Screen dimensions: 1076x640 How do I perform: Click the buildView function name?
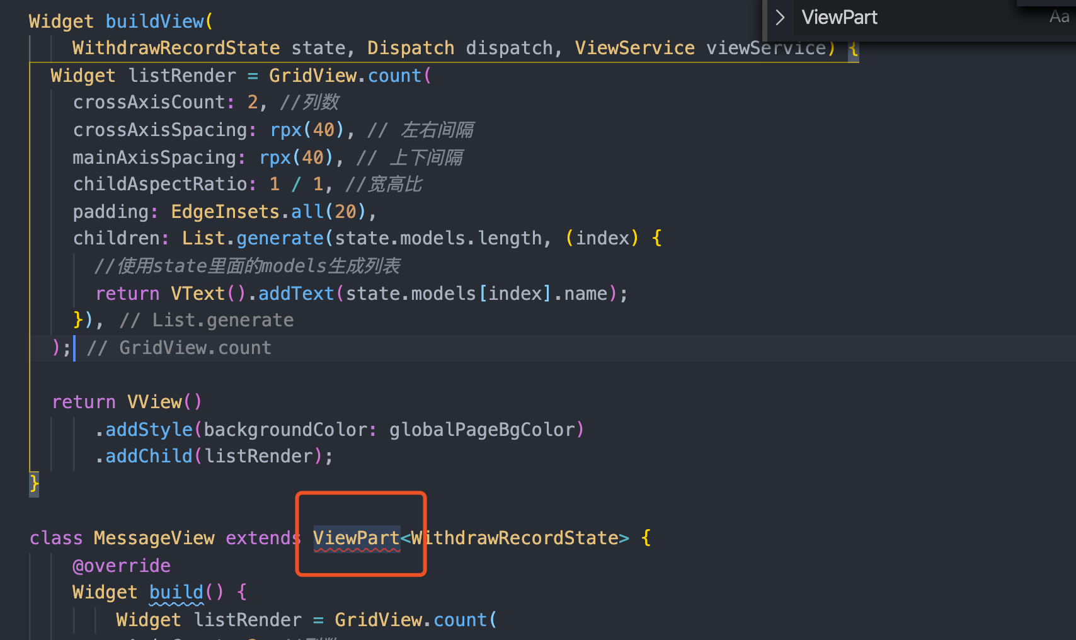pyautogui.click(x=154, y=21)
